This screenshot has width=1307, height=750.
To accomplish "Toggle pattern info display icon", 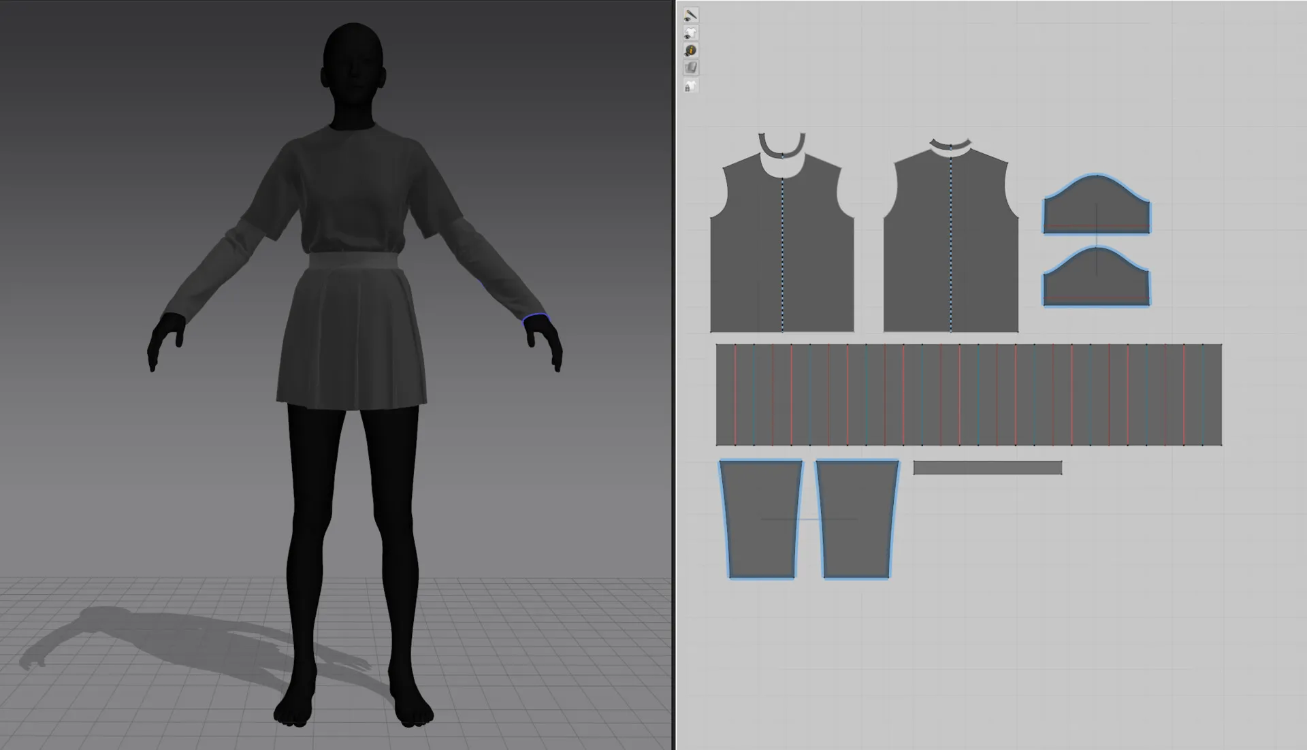I will click(690, 50).
